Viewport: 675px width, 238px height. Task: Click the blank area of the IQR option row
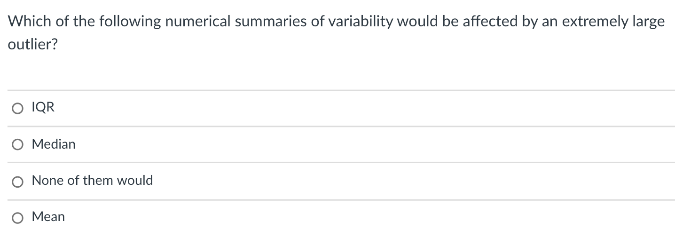point(364,108)
